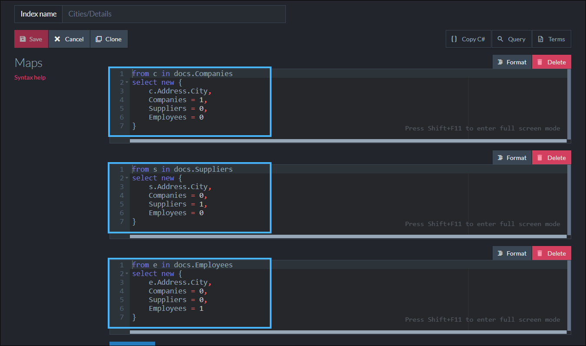Click the vertical scrollbar of Employees editor
Viewport: 586px width, 346px height.
pyautogui.click(x=569, y=295)
